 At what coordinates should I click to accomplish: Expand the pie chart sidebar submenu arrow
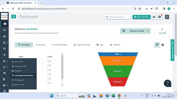coord(8,85)
